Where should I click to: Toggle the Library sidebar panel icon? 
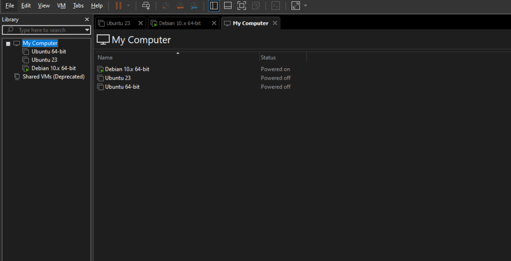[214, 5]
